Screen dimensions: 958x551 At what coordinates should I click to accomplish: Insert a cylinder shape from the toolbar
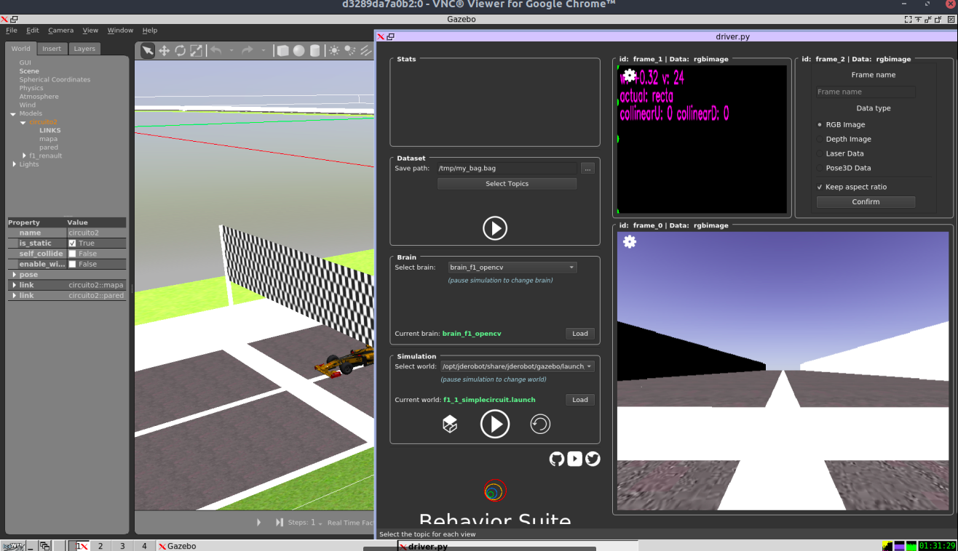(314, 50)
